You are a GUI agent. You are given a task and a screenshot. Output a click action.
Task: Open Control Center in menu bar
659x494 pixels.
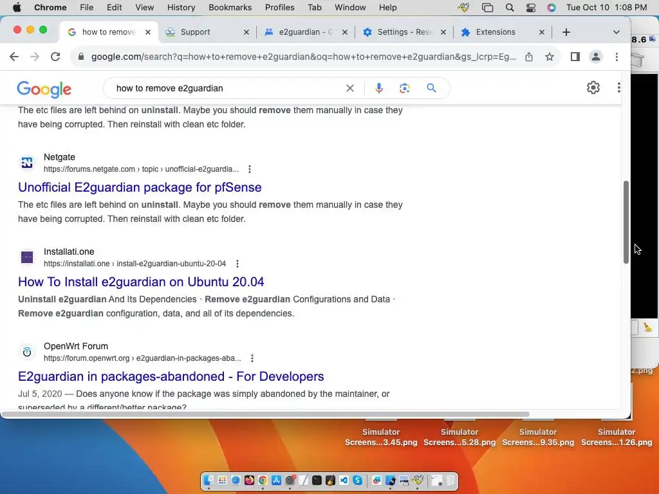[x=531, y=8]
